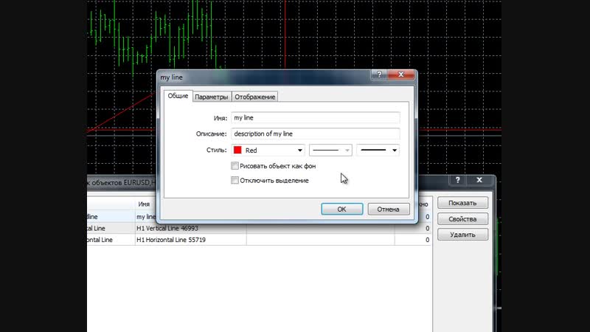This screenshot has width=590, height=332.
Task: Select the H1 Horizontal Line 55719 row
Action: pyautogui.click(x=190, y=240)
